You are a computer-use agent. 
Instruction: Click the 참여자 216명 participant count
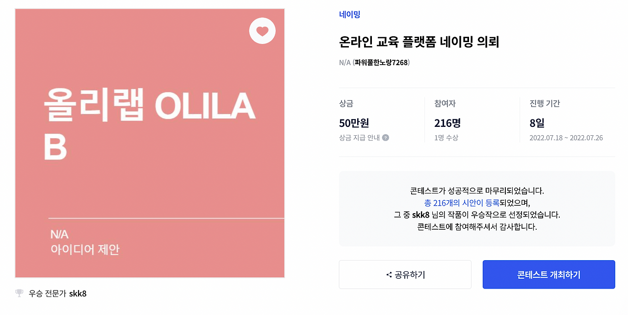[x=446, y=123]
